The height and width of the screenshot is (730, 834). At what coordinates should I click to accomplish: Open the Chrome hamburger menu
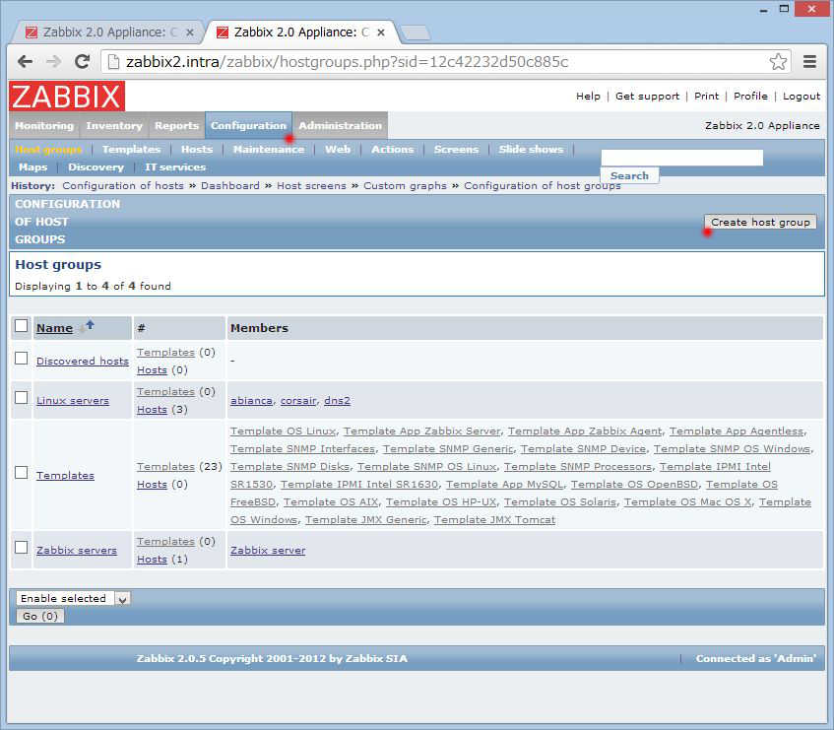click(809, 62)
